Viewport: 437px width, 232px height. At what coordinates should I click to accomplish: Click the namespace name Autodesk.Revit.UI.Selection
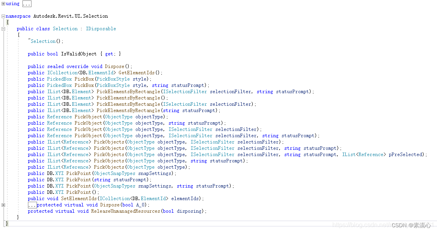coord(70,16)
